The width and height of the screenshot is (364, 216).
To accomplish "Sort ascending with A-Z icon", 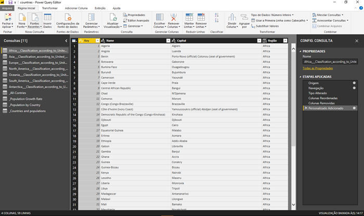I will click(x=217, y=15).
